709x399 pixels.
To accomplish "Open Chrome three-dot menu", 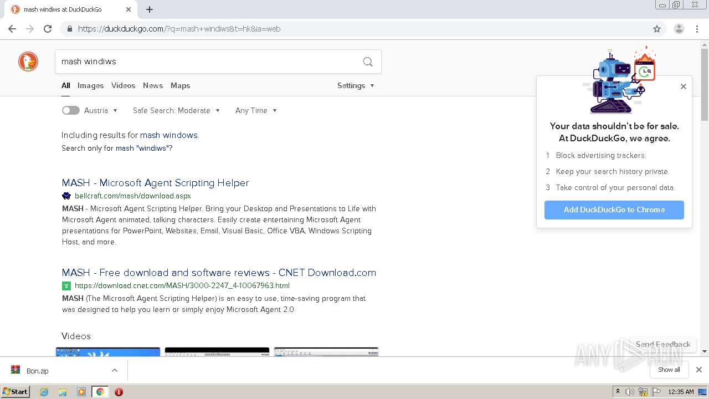I will pyautogui.click(x=697, y=29).
